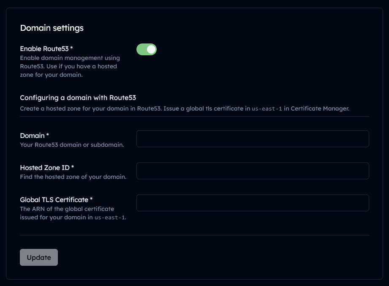Click the Domain field label
This screenshot has height=286, width=389.
[x=34, y=135]
